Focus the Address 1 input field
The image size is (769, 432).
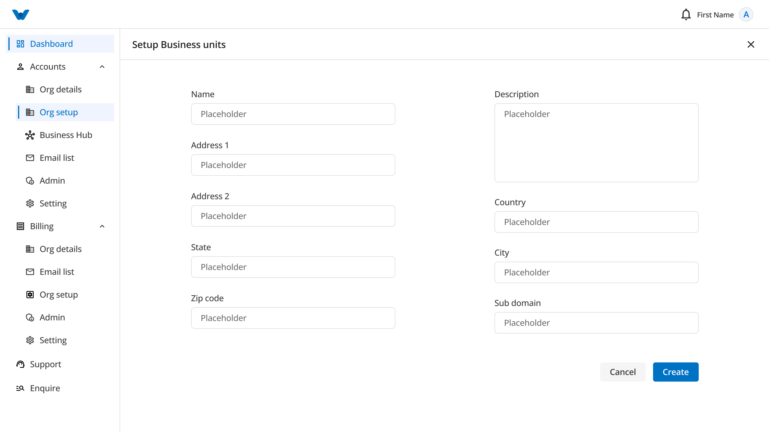tap(293, 165)
